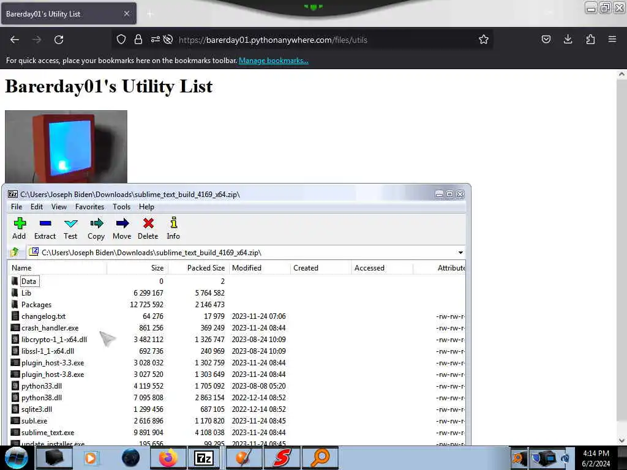Viewport: 627px width, 470px height.
Task: Click the padlock site info icon
Action: click(138, 39)
